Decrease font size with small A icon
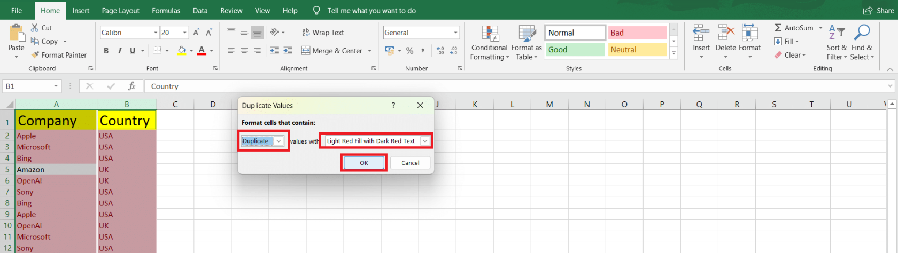898x253 pixels. tap(209, 33)
